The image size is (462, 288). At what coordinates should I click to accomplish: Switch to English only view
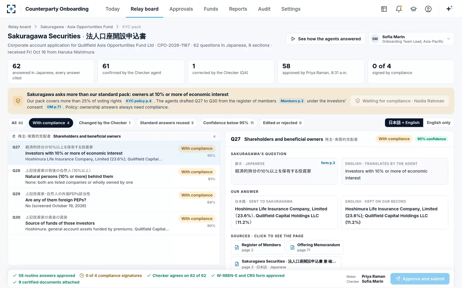coord(439,123)
